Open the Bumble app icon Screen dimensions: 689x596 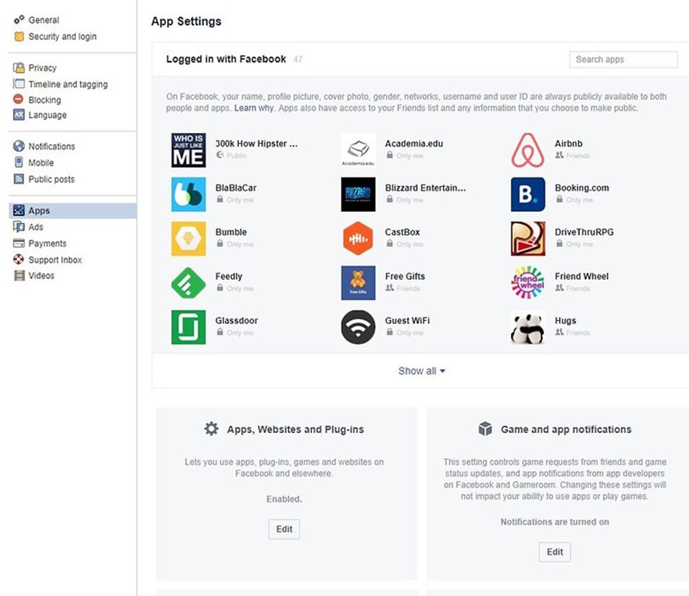click(189, 238)
